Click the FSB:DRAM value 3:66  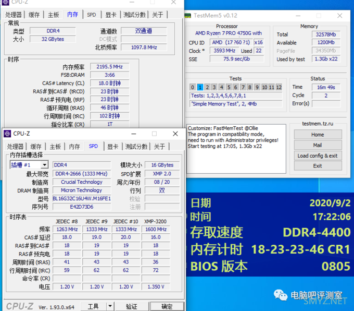(109, 75)
